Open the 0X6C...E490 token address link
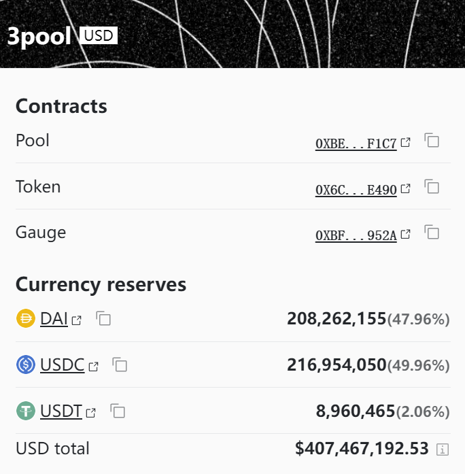Viewport: 465px width, 474px height. 356,190
